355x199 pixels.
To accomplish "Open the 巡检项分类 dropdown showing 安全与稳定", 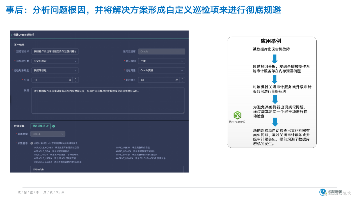I will click(x=55, y=61).
